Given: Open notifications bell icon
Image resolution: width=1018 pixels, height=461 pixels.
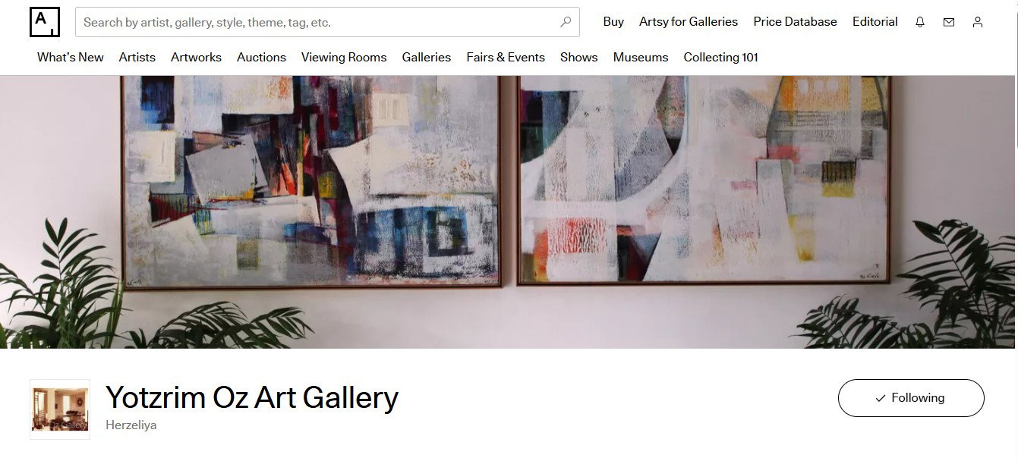Looking at the screenshot, I should coord(920,22).
